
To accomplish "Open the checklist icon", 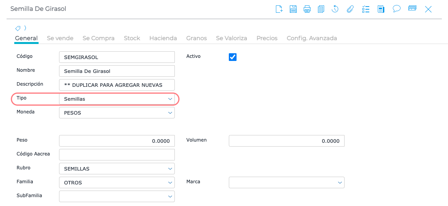I will tap(366, 9).
